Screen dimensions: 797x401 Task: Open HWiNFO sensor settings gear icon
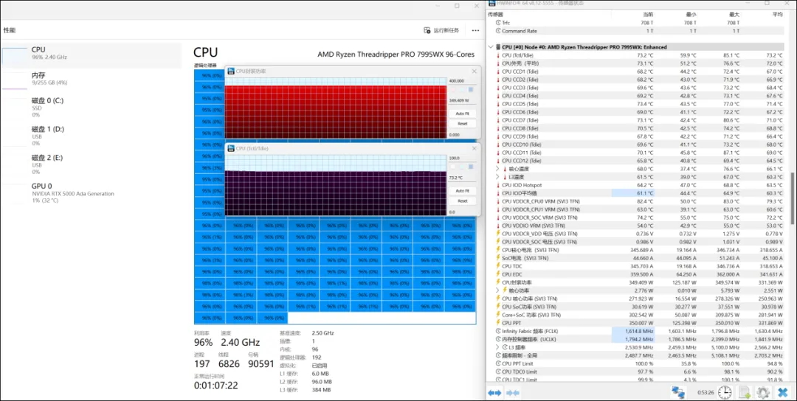point(762,392)
